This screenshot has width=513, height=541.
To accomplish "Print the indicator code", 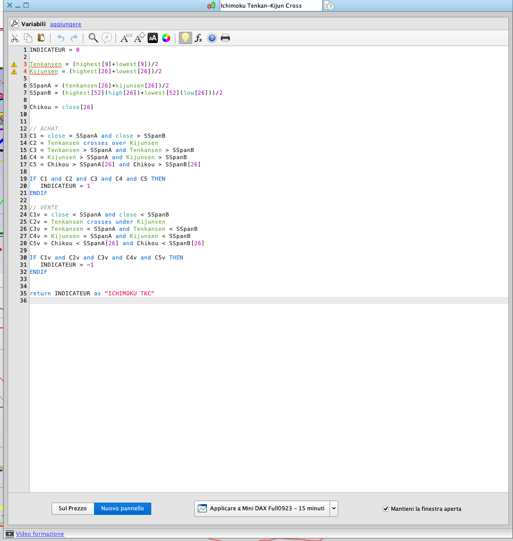I will pyautogui.click(x=225, y=38).
